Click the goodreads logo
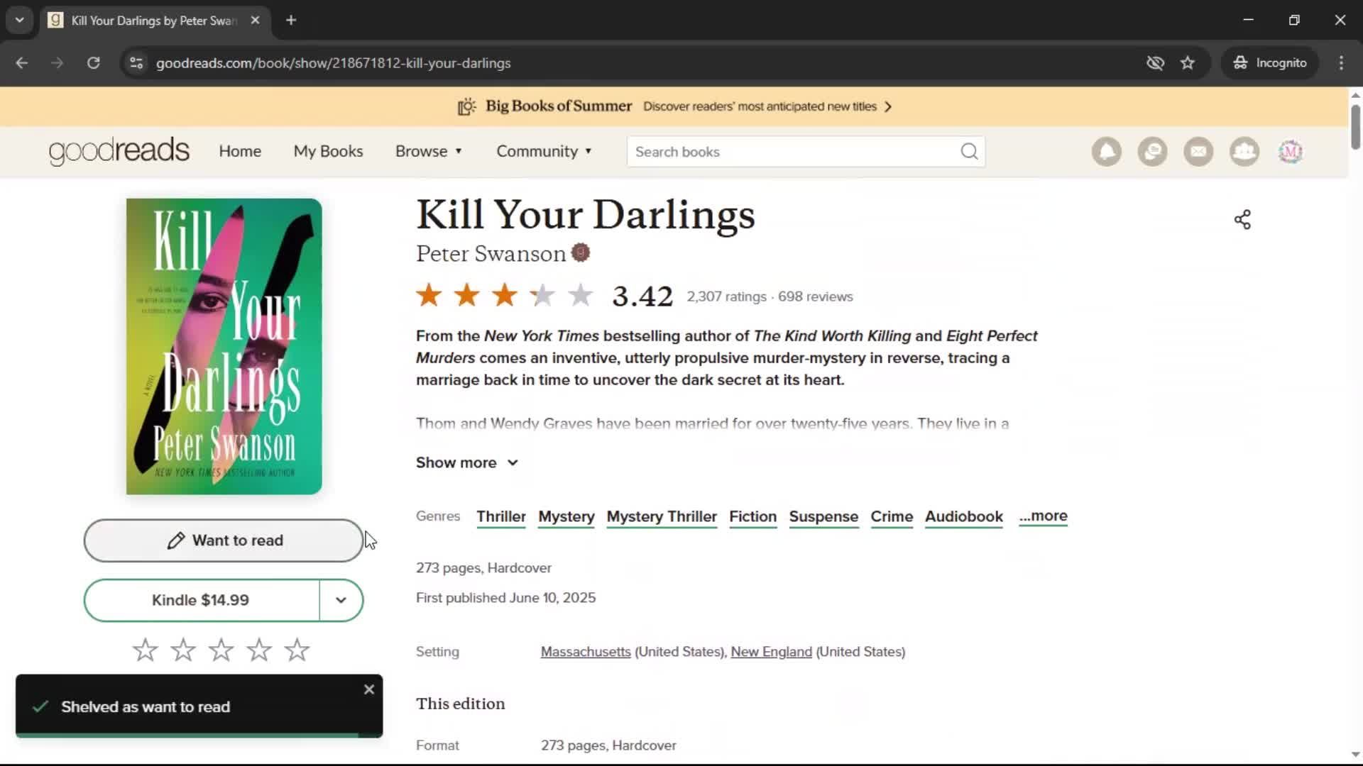 tap(119, 151)
